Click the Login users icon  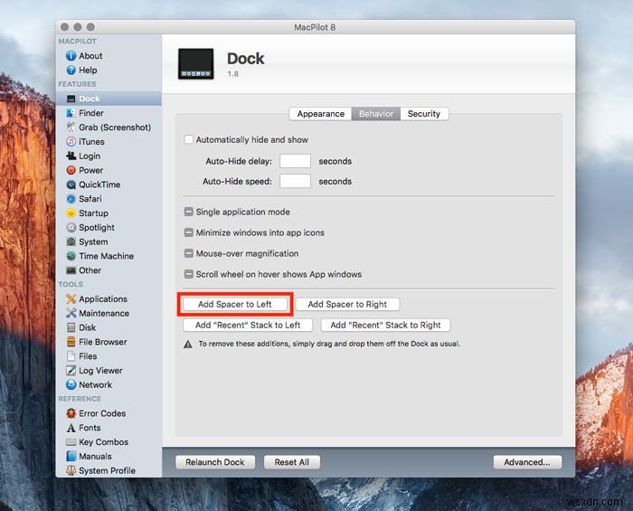click(71, 156)
